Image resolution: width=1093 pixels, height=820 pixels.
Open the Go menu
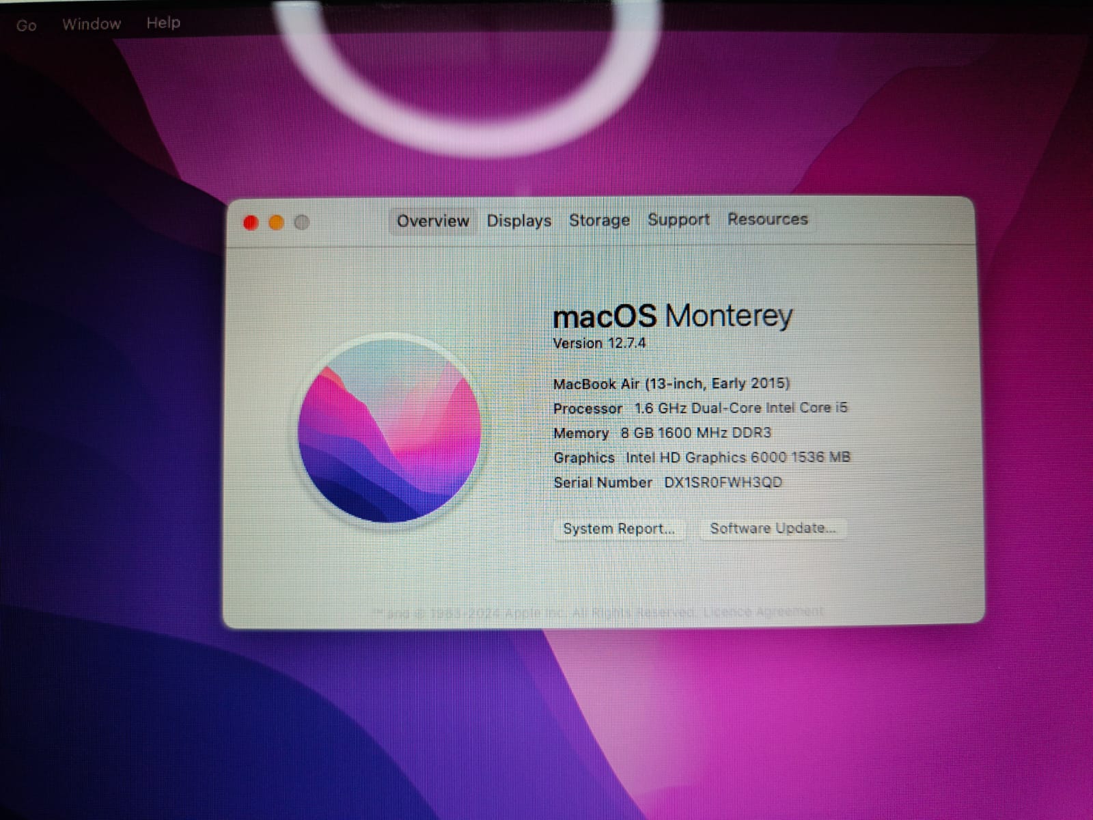pos(26,25)
